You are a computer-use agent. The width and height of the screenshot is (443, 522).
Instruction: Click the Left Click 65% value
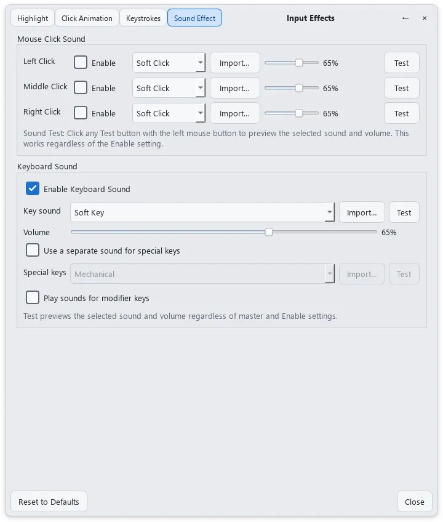tap(330, 63)
